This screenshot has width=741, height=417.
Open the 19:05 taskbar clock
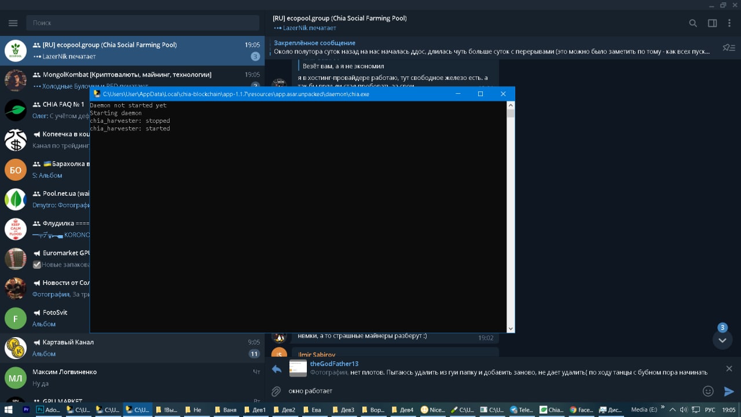coord(729,409)
